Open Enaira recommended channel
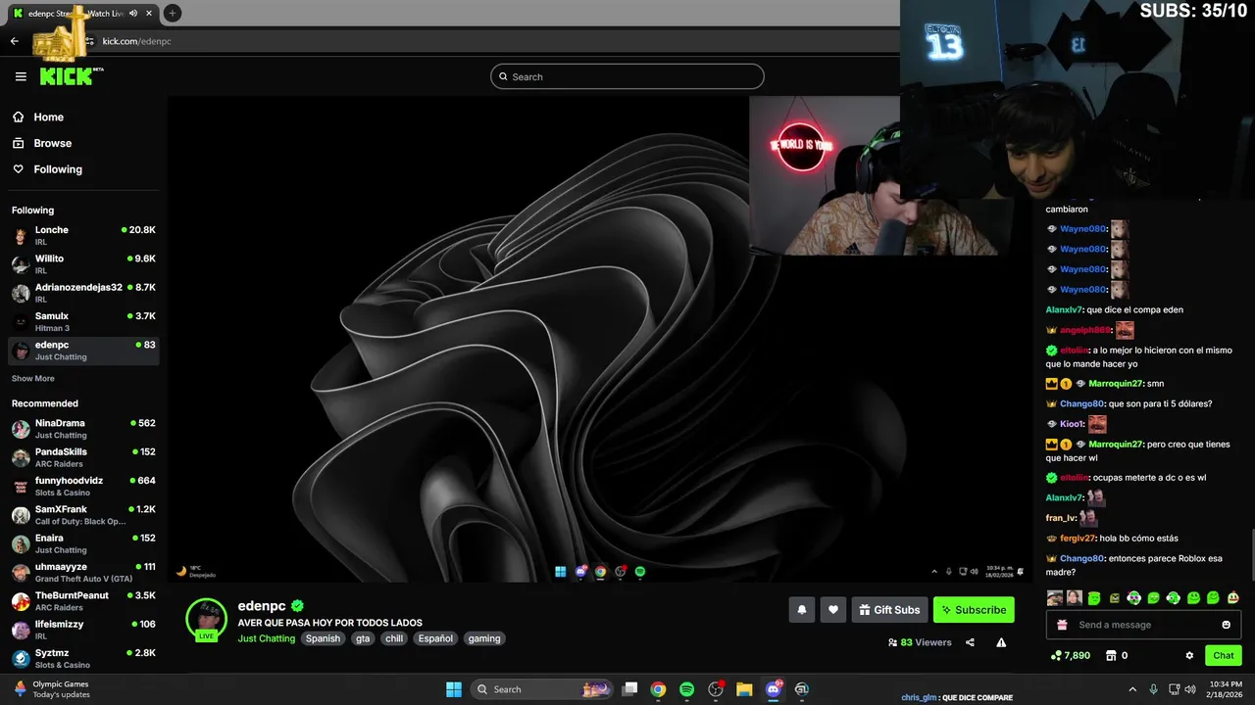 pos(83,543)
